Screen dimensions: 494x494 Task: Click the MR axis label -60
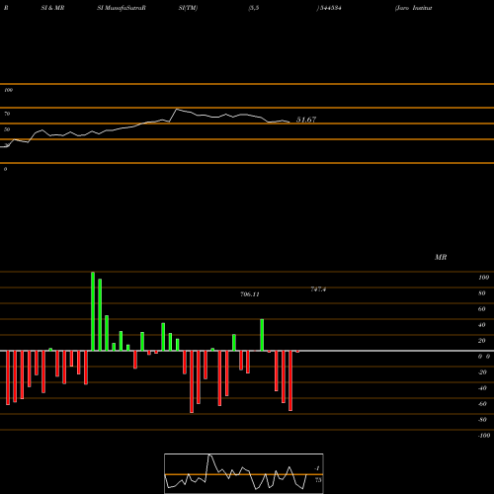(482, 404)
